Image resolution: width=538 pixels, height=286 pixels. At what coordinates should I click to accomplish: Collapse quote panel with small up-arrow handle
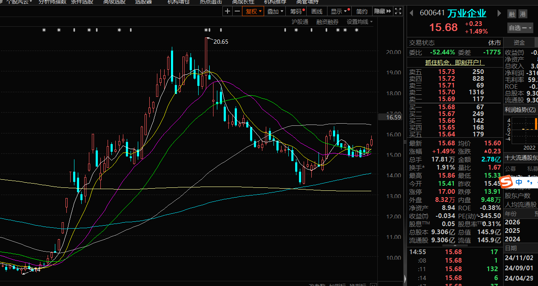point(455,245)
